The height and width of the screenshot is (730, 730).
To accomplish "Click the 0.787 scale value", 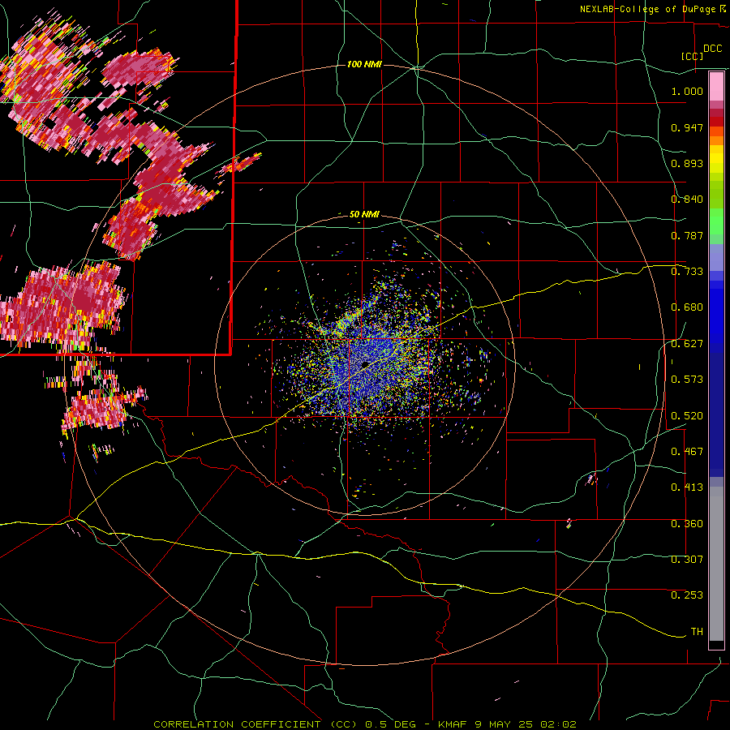I will click(687, 235).
